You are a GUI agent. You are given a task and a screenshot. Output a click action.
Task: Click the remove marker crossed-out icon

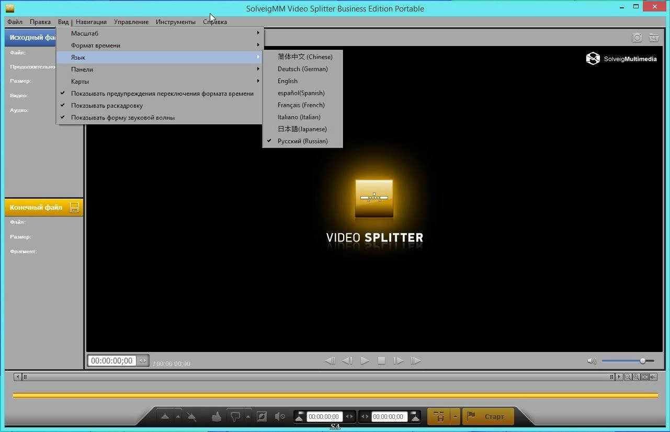(191, 417)
